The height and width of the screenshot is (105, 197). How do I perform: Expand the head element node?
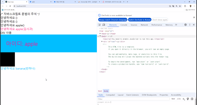[x=100, y=34]
